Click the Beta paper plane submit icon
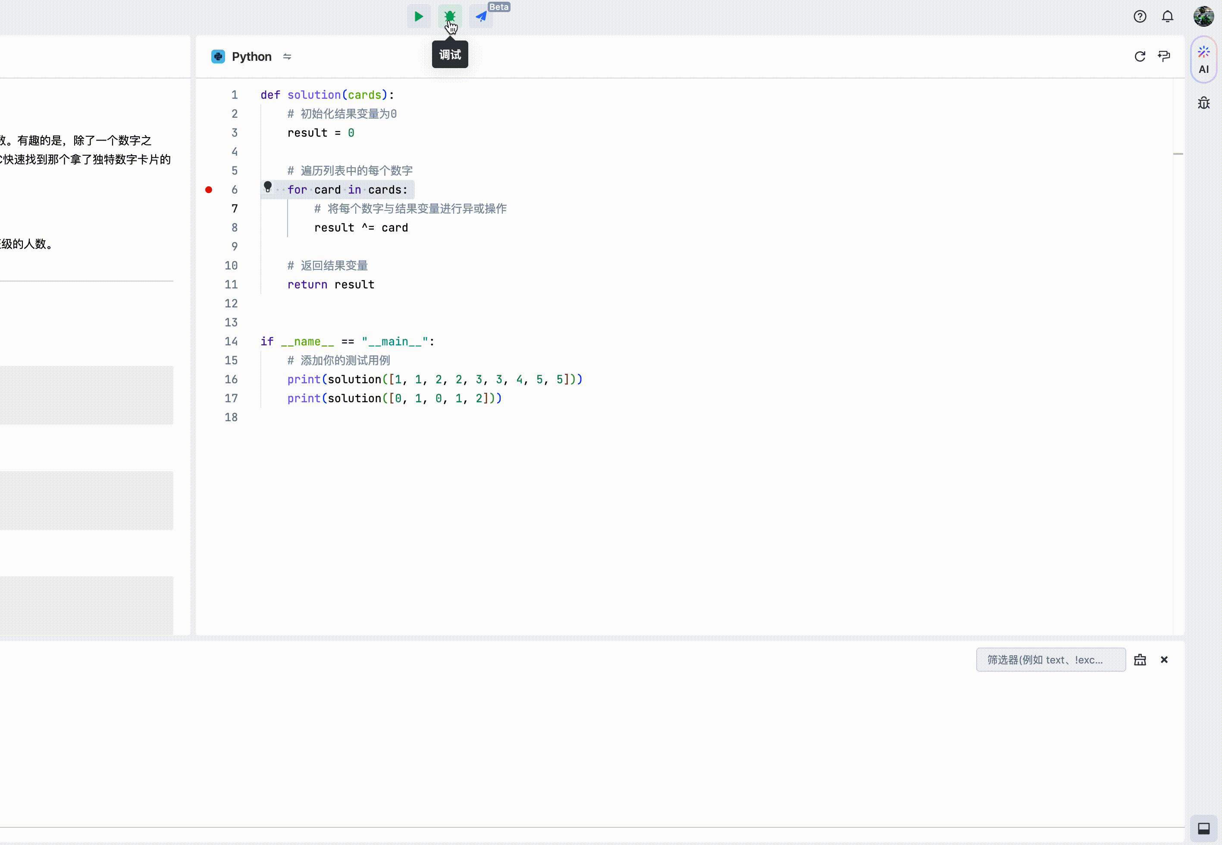Image resolution: width=1222 pixels, height=845 pixels. point(481,16)
